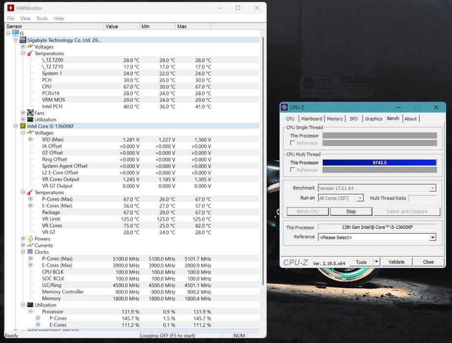Click the Fans icon in HWMonitor

30,113
